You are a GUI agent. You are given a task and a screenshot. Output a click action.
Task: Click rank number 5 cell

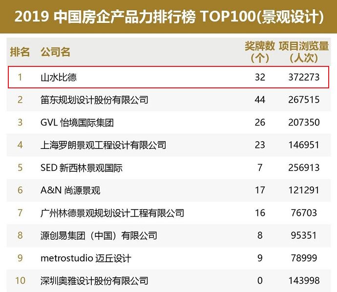pos(20,168)
